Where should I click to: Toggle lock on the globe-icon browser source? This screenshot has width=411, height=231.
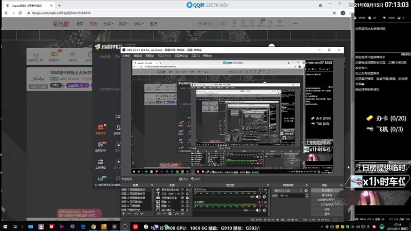[x=187, y=189]
